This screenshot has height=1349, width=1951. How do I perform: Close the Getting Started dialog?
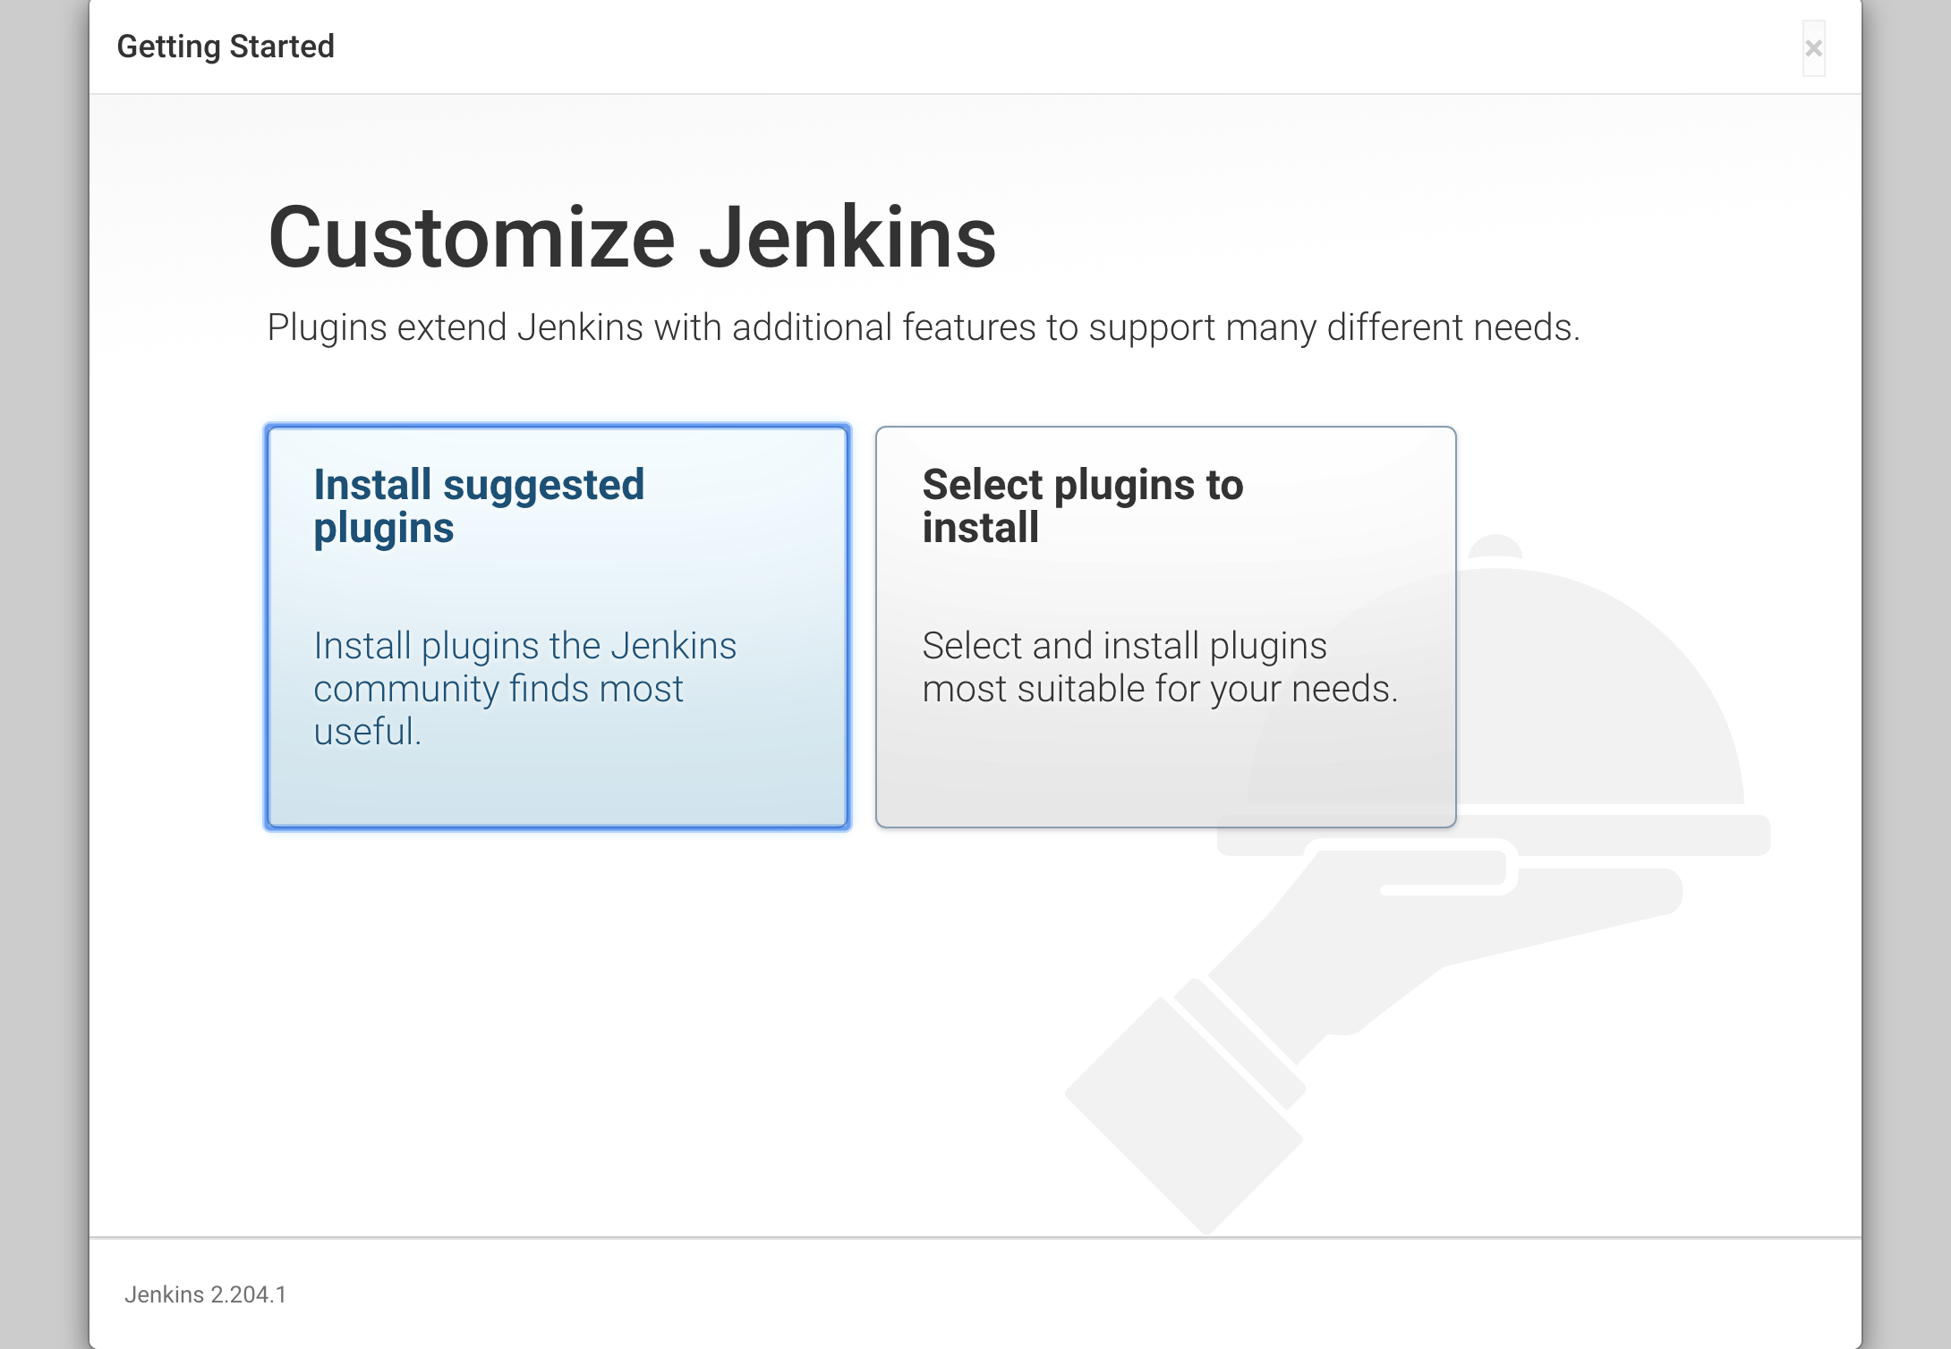pos(1813,48)
